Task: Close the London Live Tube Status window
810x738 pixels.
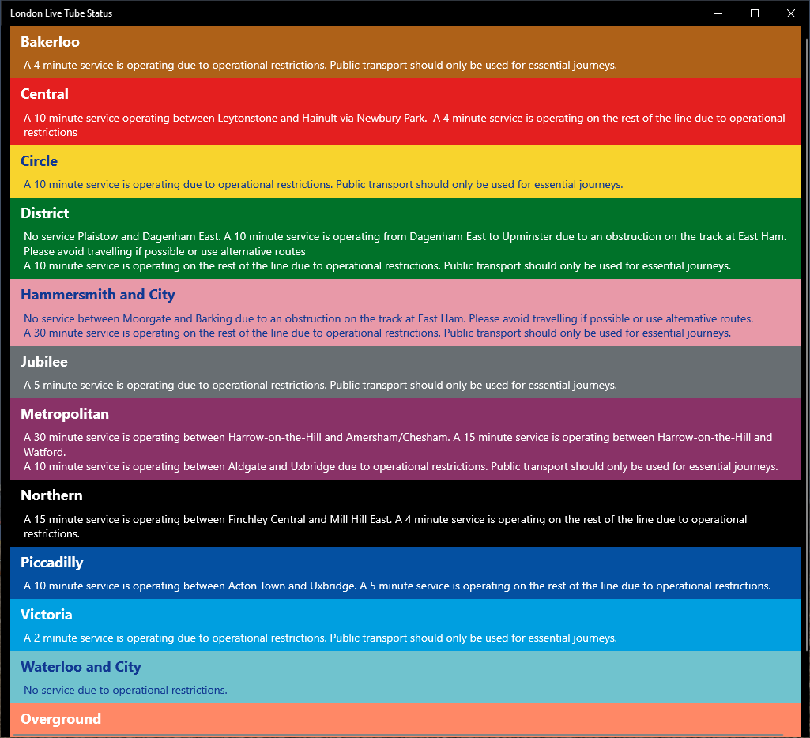Action: 790,13
